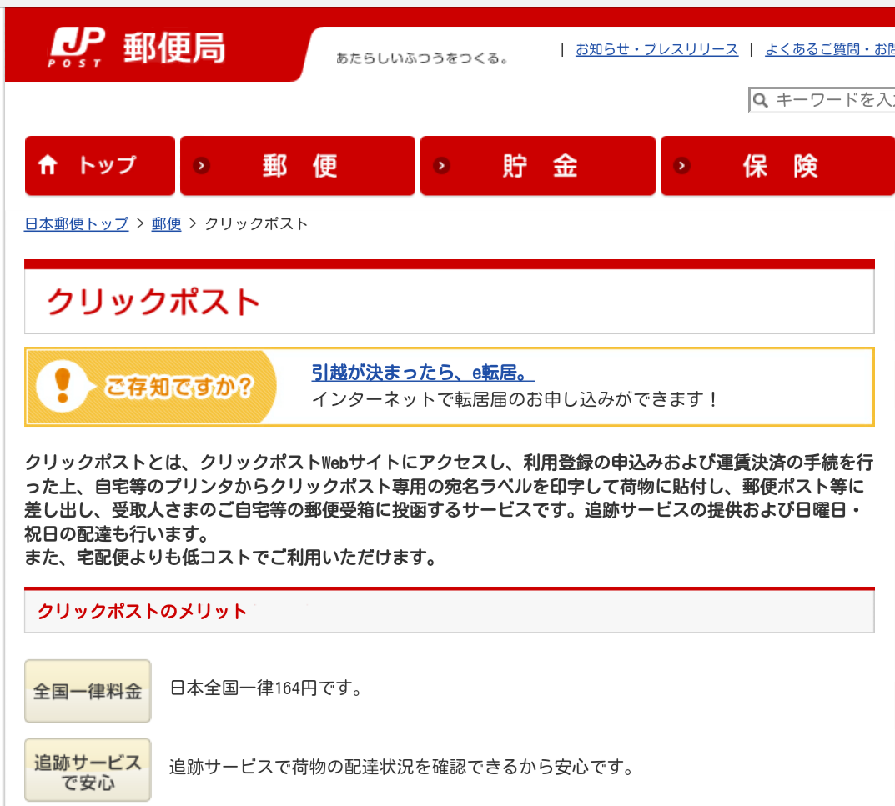The image size is (895, 806).
Task: Click the arrow icon on the 郵便 button
Action: (201, 166)
